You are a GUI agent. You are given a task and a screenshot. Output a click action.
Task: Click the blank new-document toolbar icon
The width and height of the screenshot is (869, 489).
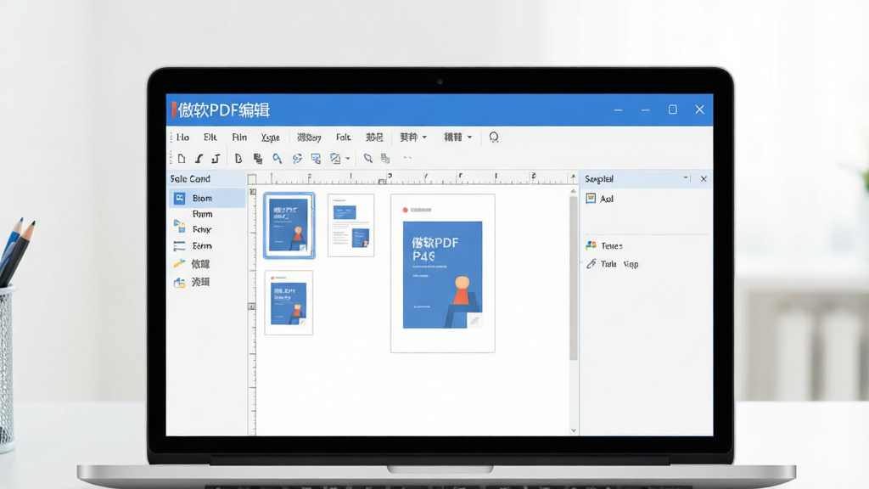pyautogui.click(x=182, y=159)
